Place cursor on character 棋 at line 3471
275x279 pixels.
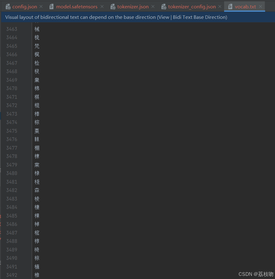tap(37, 97)
